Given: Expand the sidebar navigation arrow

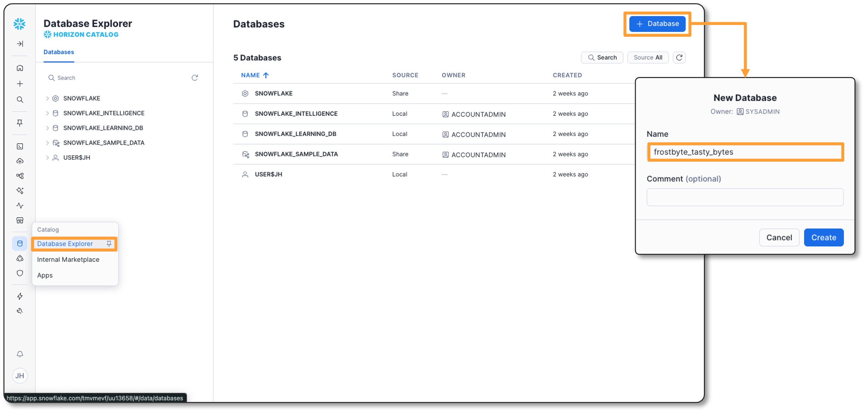Looking at the screenshot, I should pyautogui.click(x=20, y=44).
